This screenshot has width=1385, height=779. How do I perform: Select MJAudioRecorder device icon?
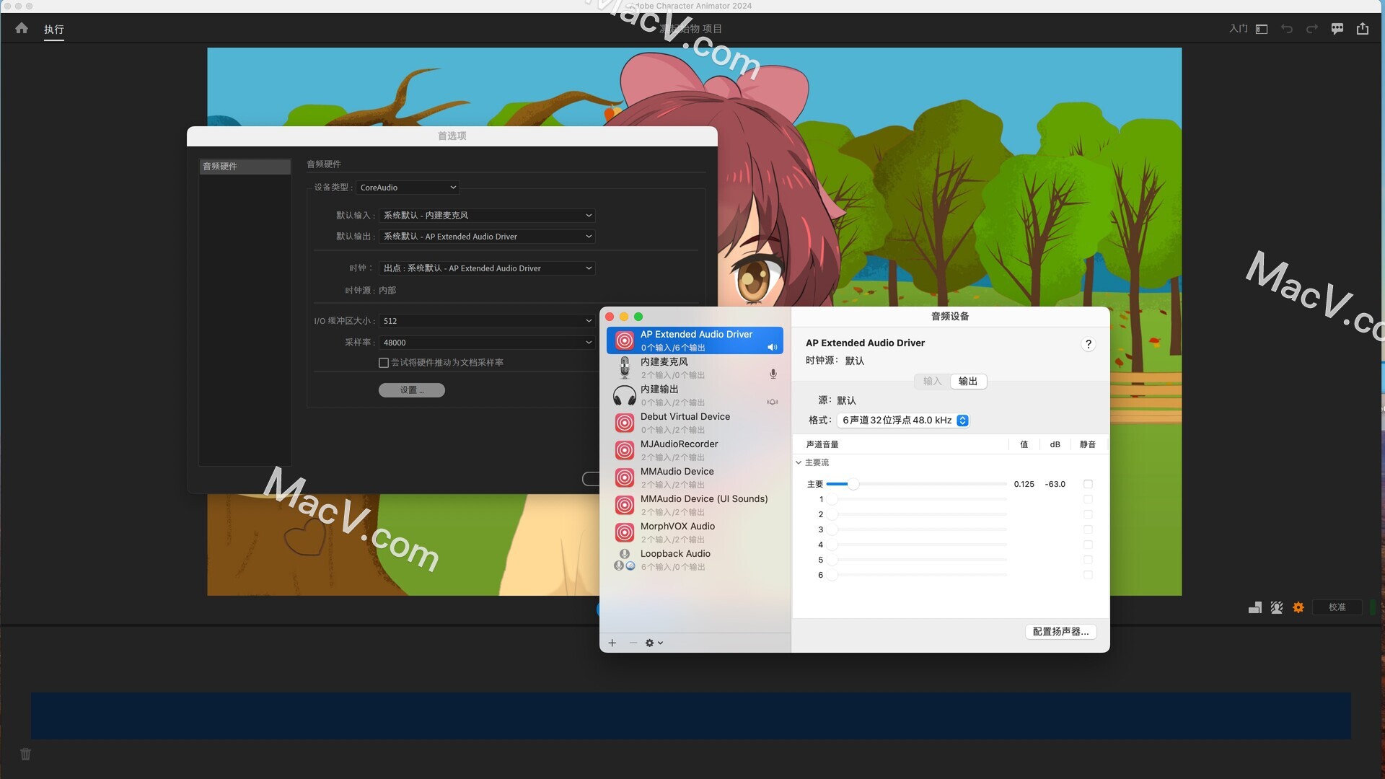click(625, 450)
